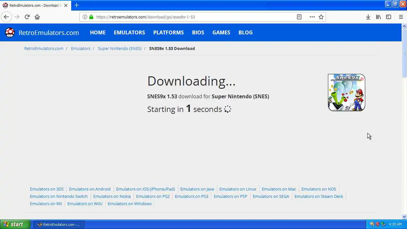Click the first system tray icon
This screenshot has width=407, height=229.
372,224
